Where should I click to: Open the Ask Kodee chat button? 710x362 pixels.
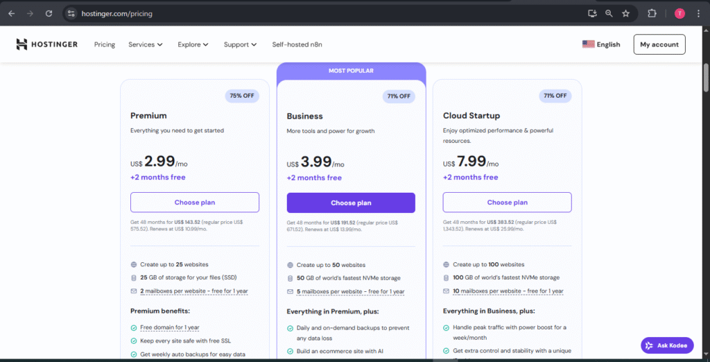pyautogui.click(x=667, y=345)
